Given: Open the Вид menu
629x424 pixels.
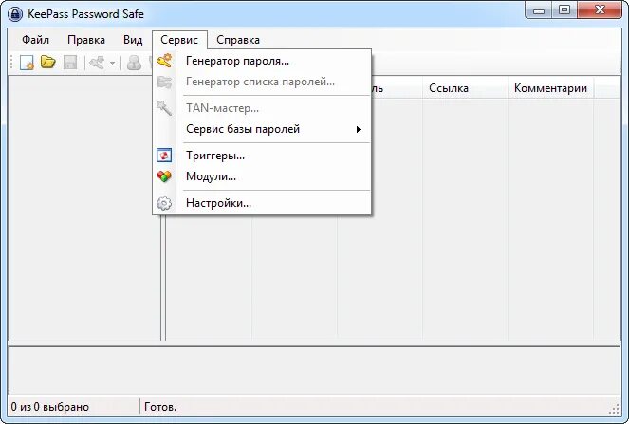Looking at the screenshot, I should (133, 40).
